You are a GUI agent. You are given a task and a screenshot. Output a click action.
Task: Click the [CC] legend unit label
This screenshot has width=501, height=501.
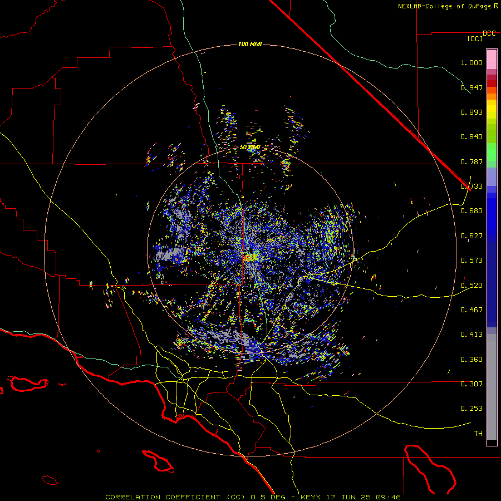click(475, 38)
